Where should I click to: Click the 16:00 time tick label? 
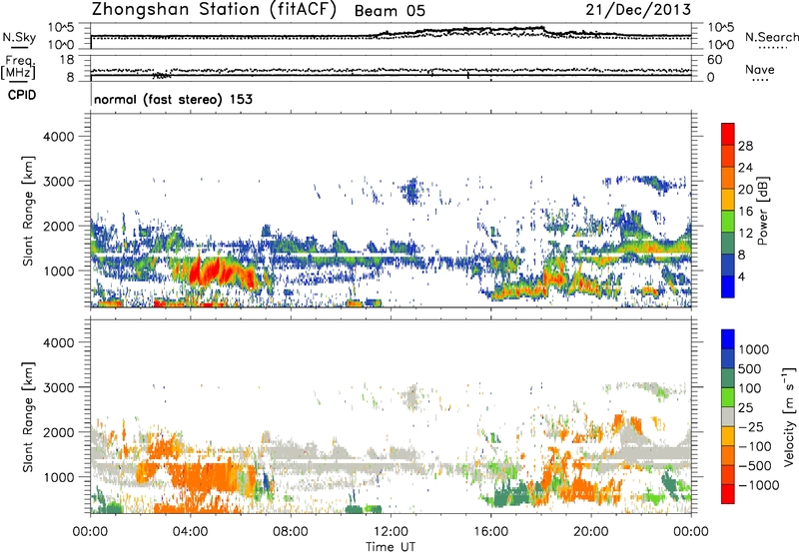490,532
